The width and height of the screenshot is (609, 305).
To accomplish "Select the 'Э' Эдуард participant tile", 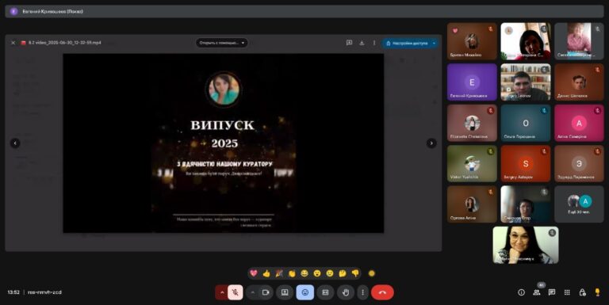I will pyautogui.click(x=579, y=164).
